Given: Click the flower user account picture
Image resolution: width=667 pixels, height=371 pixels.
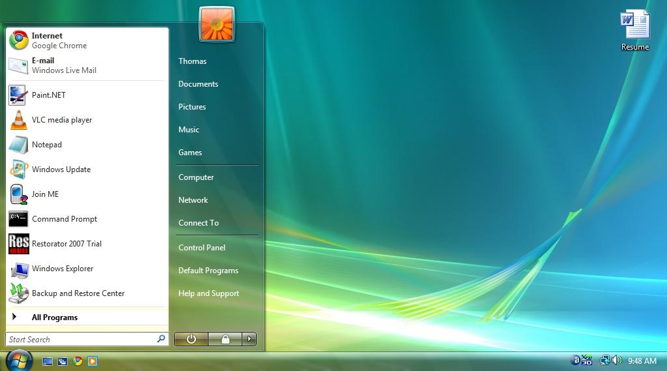Looking at the screenshot, I should pos(217,25).
